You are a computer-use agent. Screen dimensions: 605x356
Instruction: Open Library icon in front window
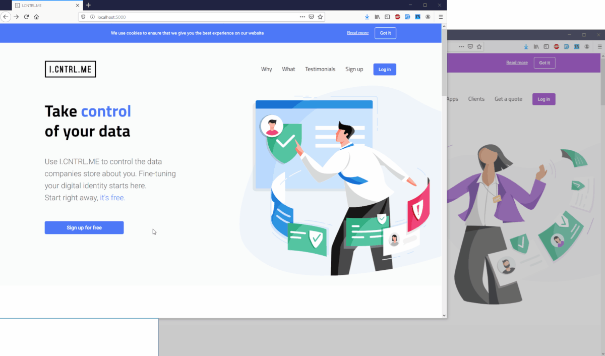point(377,17)
